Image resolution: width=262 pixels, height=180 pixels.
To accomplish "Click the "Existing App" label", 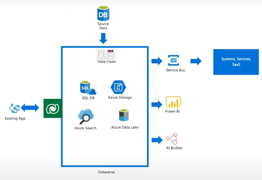I will (15, 119).
